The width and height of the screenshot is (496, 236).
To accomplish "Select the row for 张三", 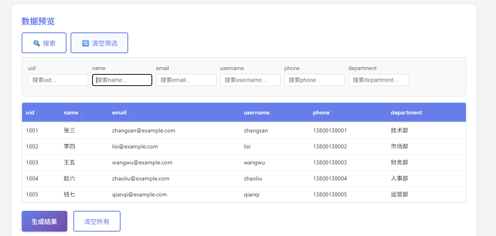I will [x=69, y=130].
